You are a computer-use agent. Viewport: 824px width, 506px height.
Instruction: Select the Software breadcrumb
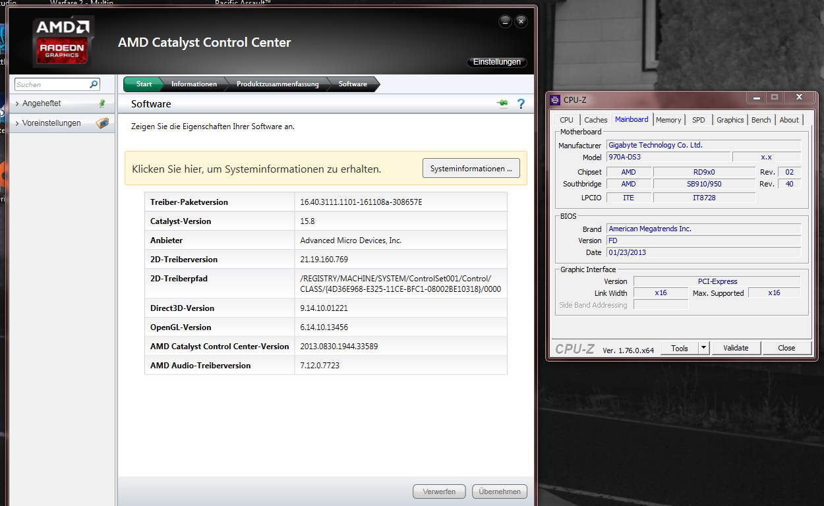[353, 84]
